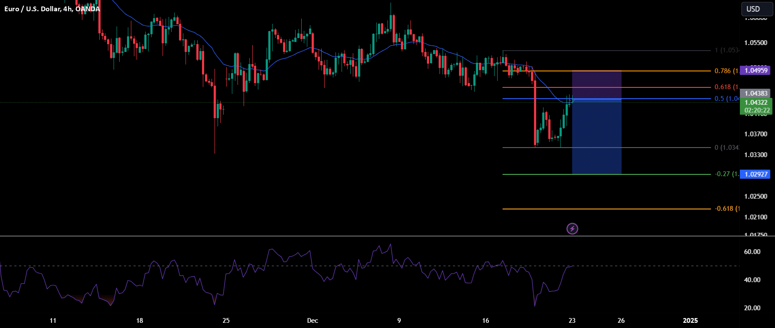Click the RSI 20.00 scale label
This screenshot has width=775, height=328.
752,308
